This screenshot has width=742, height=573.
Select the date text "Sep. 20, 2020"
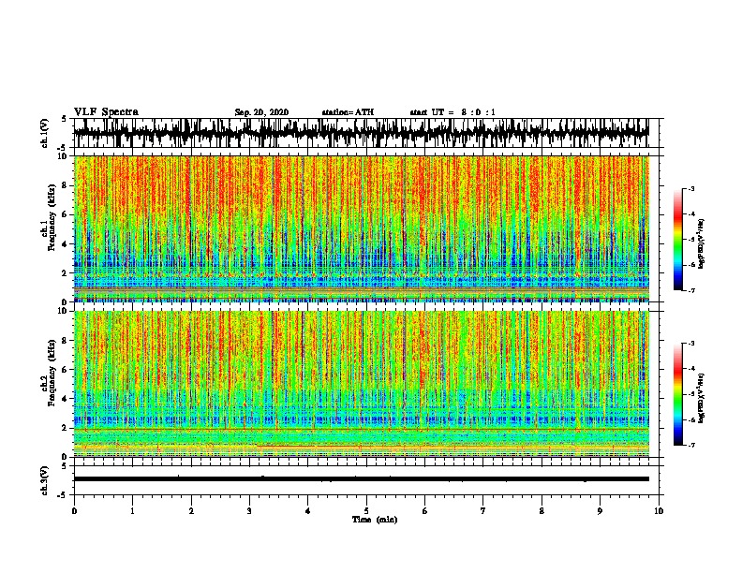(261, 112)
